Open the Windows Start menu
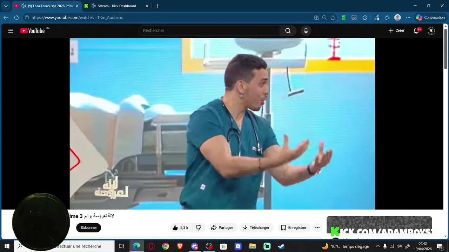 7,246
